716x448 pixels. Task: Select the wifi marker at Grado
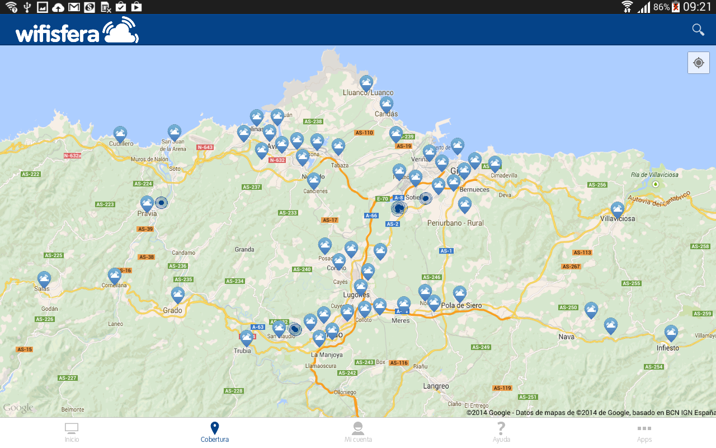pos(178,295)
